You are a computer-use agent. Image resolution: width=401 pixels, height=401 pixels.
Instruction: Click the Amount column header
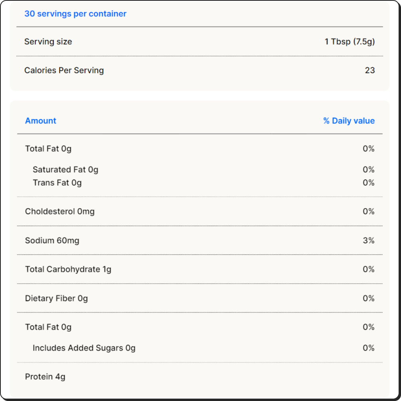coord(40,121)
